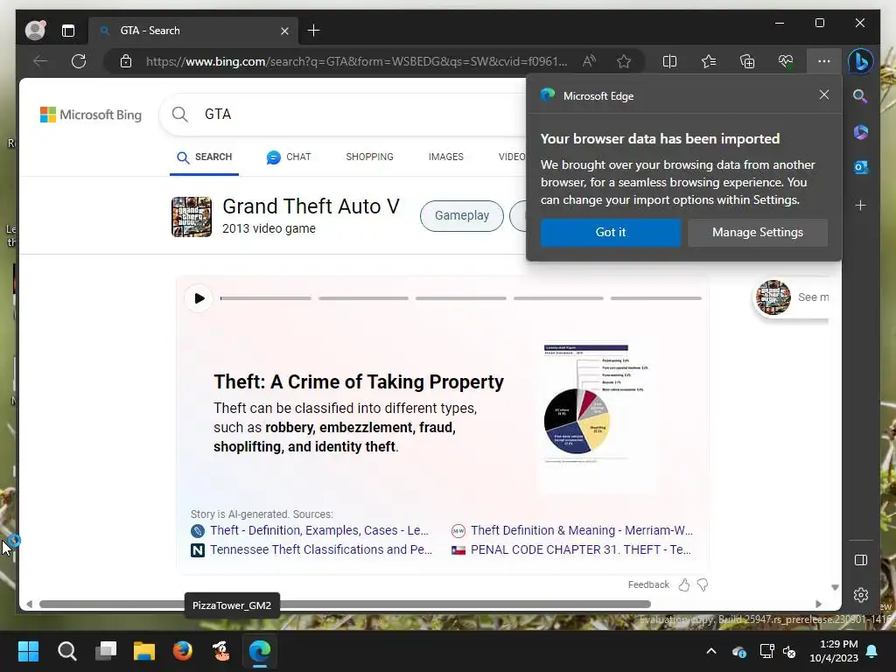Open the split screen icon
The height and width of the screenshot is (672, 896).
click(669, 61)
